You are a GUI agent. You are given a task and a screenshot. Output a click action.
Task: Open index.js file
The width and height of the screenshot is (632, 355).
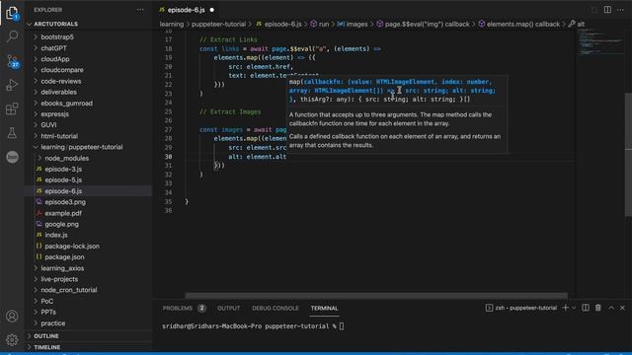pyautogui.click(x=56, y=235)
